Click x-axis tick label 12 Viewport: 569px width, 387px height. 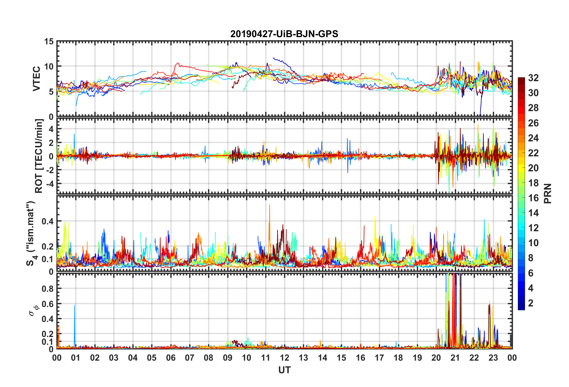pyautogui.click(x=284, y=358)
